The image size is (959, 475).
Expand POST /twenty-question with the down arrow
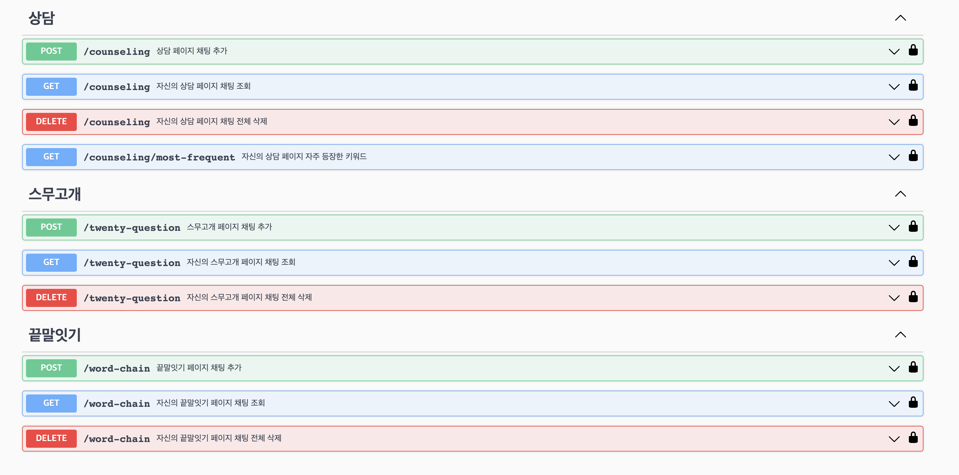pos(894,228)
